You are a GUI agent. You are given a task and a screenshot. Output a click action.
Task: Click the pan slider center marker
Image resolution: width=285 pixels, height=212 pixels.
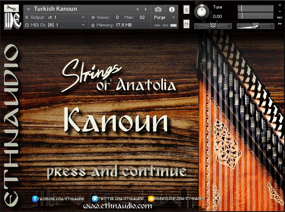(x=213, y=26)
